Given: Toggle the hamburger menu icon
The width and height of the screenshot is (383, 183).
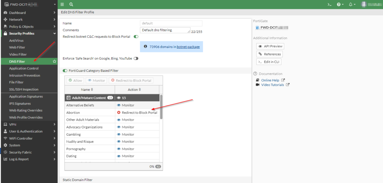Looking at the screenshot, I should pos(62,4).
